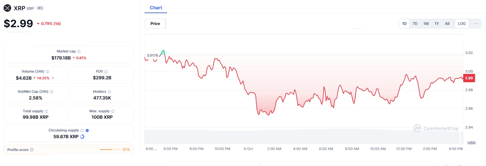This screenshot has width=486, height=166.
Task: Click the XRP coin logo icon
Action: 7,8
